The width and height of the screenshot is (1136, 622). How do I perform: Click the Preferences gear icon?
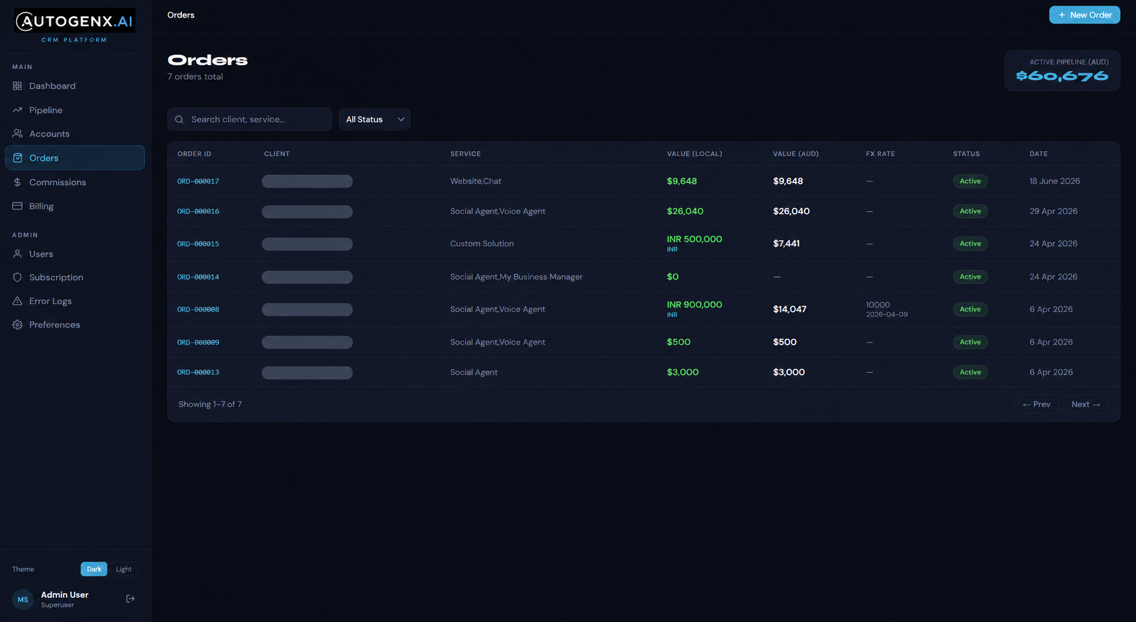point(17,324)
